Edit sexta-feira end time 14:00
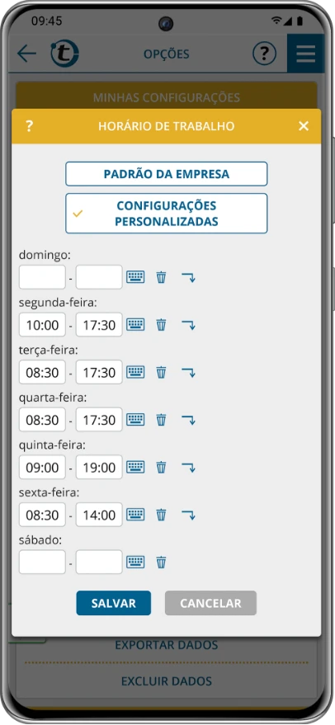This screenshot has width=335, height=725. click(x=99, y=515)
